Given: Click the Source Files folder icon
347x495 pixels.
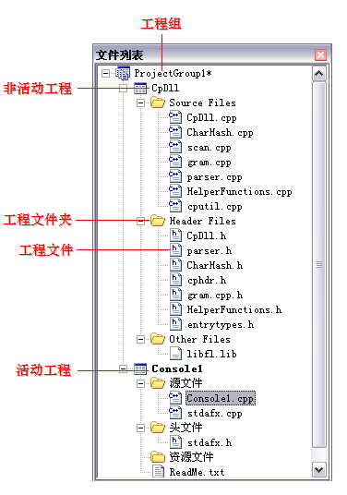Looking at the screenshot, I should click(158, 103).
